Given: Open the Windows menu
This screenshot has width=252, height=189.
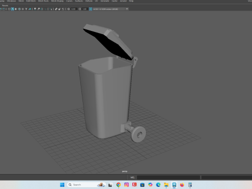Looking at the screenshot, I should coord(12,1).
